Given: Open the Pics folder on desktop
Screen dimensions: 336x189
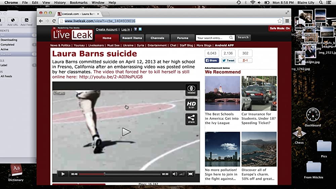Looking at the screenshot, I should (324, 147).
